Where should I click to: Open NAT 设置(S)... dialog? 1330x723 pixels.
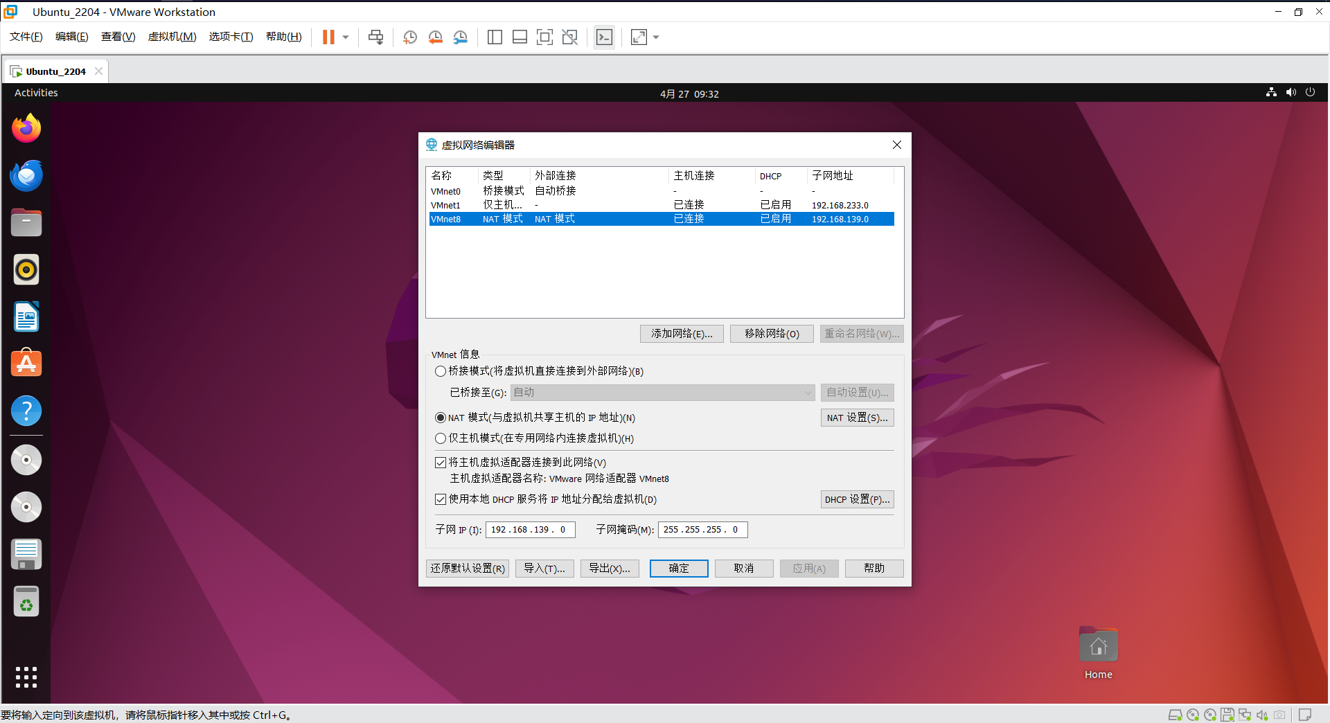(857, 418)
